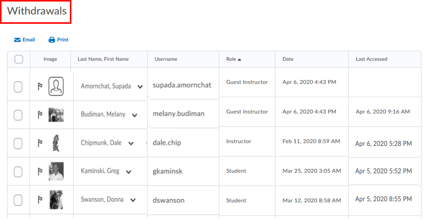Click last accessed Apr 5, 2020 5:52 PM
The width and height of the screenshot is (425, 219).
tap(383, 171)
